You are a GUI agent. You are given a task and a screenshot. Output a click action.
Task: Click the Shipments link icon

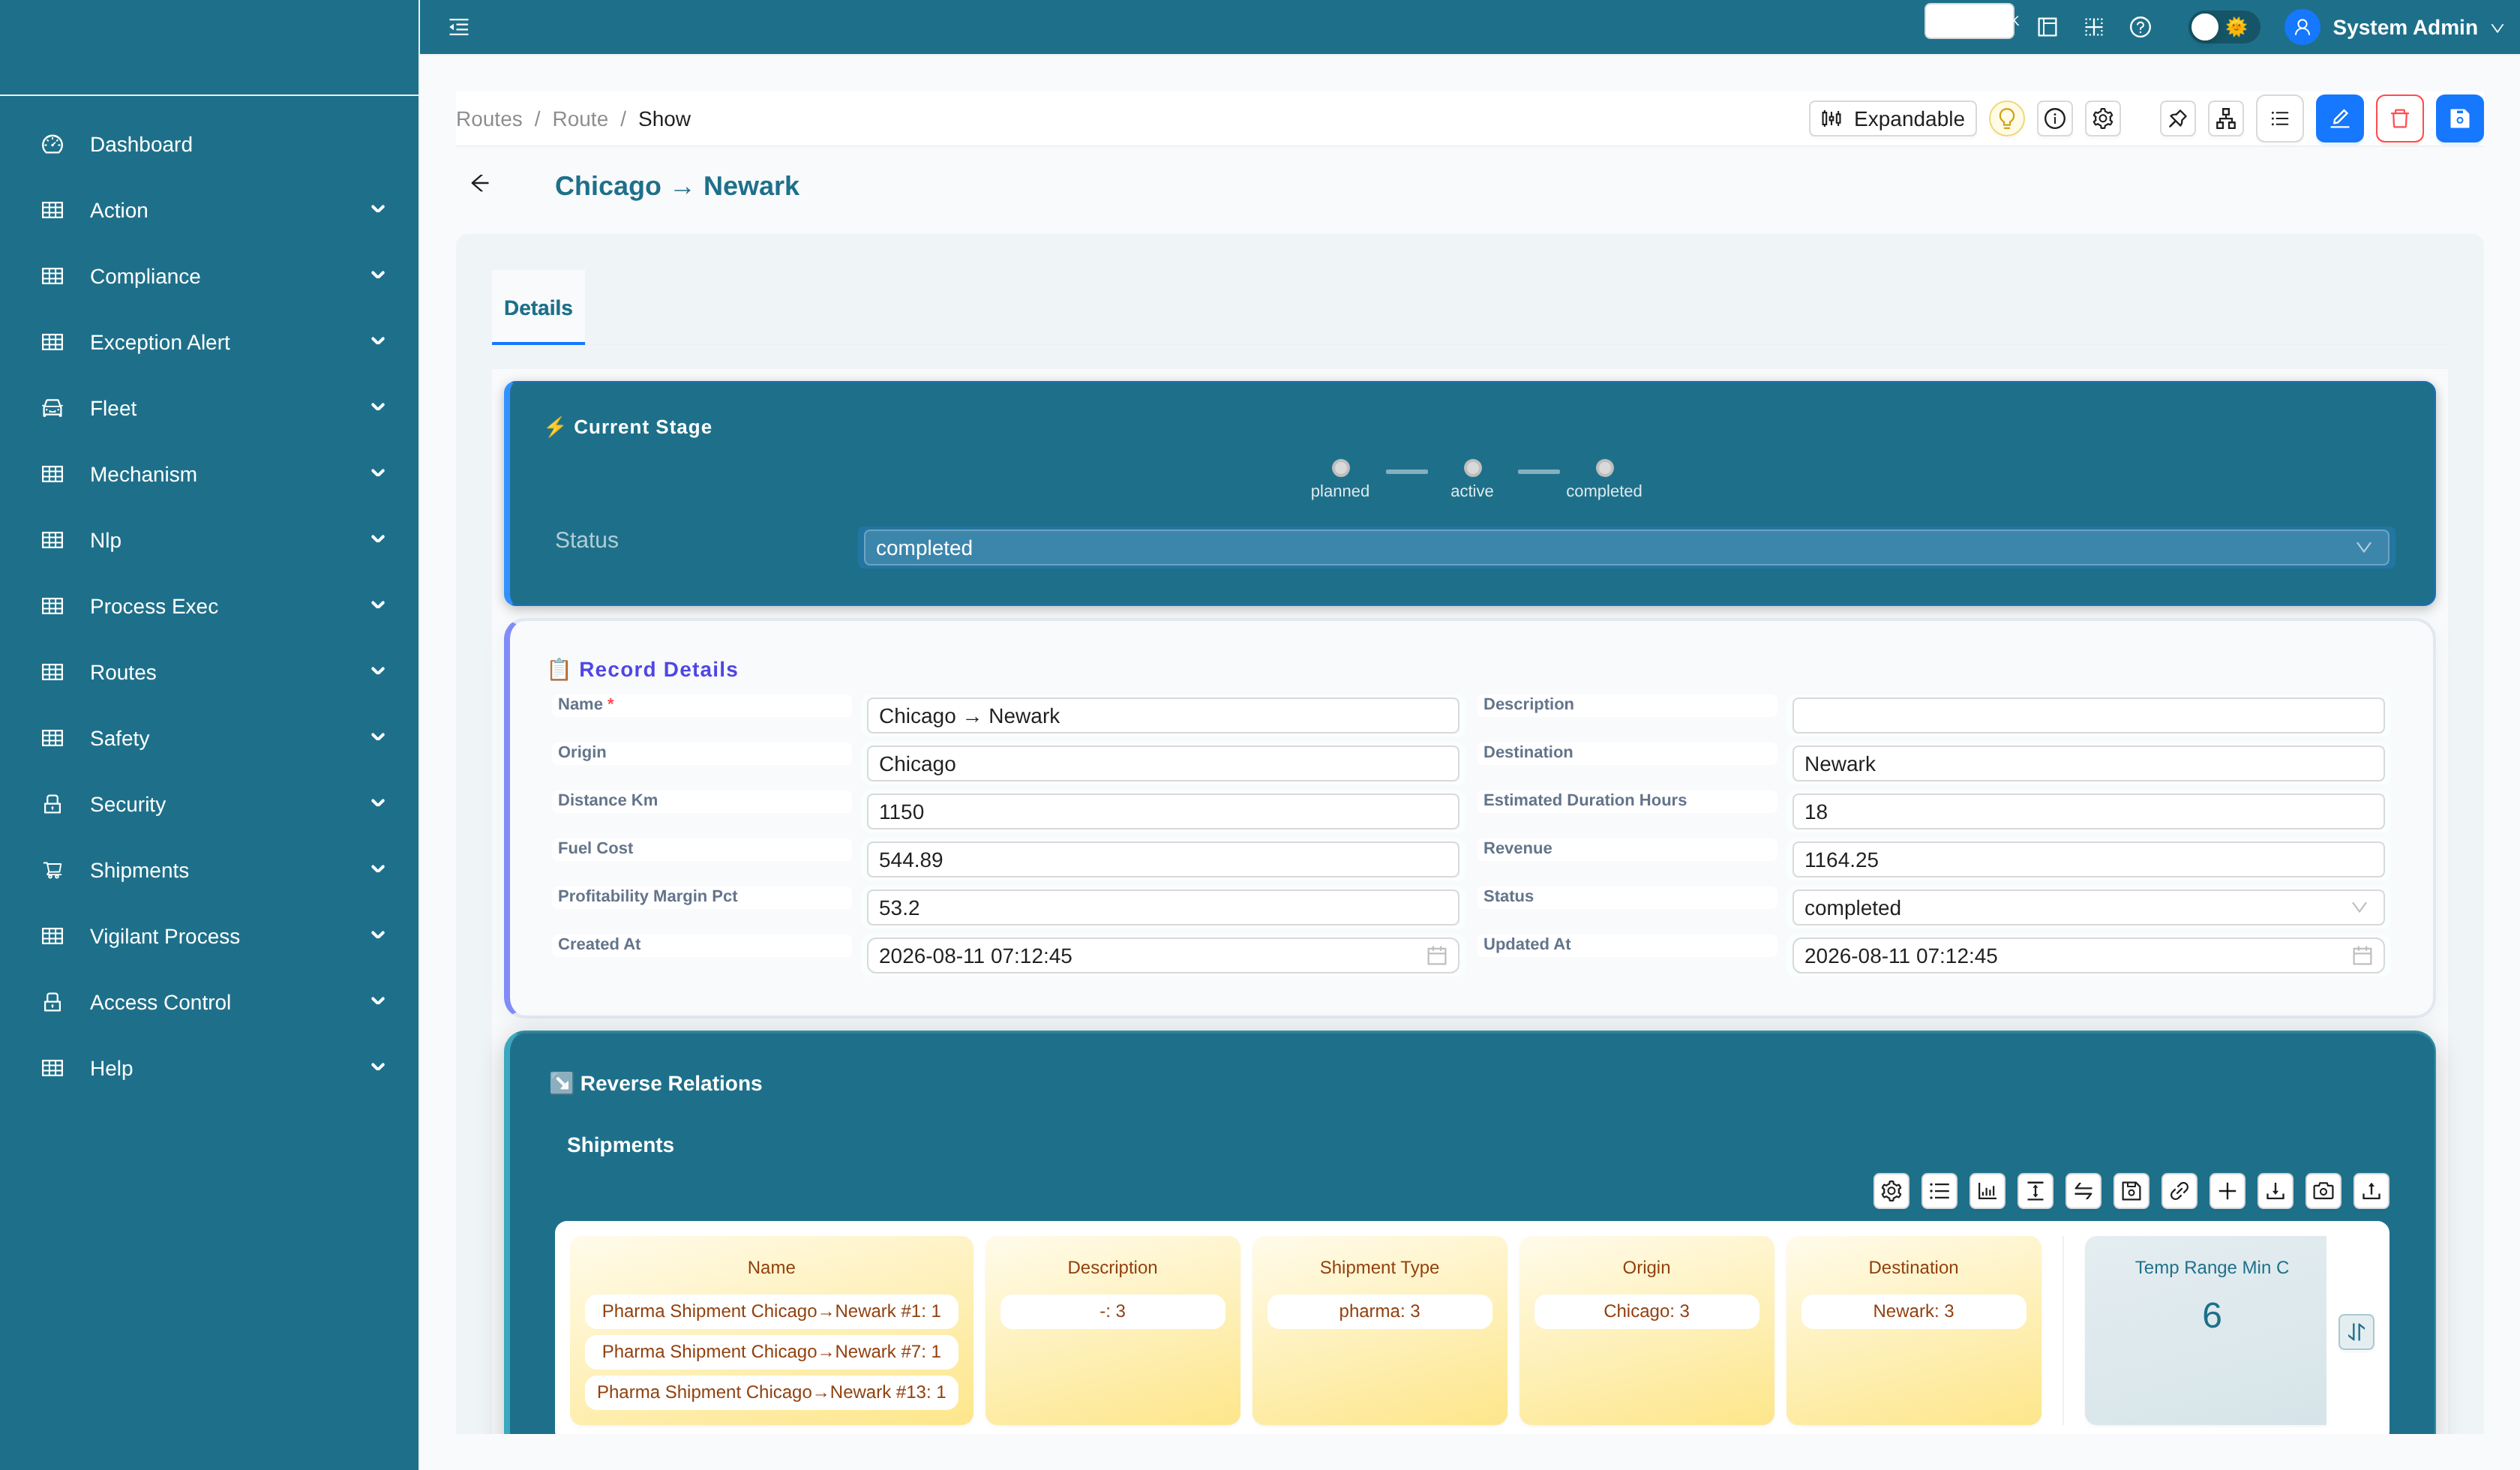2179,1191
